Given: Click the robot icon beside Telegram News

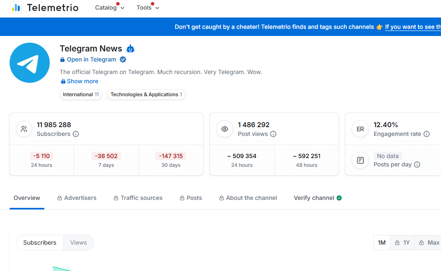Looking at the screenshot, I should (130, 49).
